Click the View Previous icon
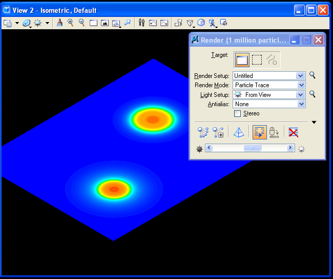The image size is (333, 279). coord(153,23)
